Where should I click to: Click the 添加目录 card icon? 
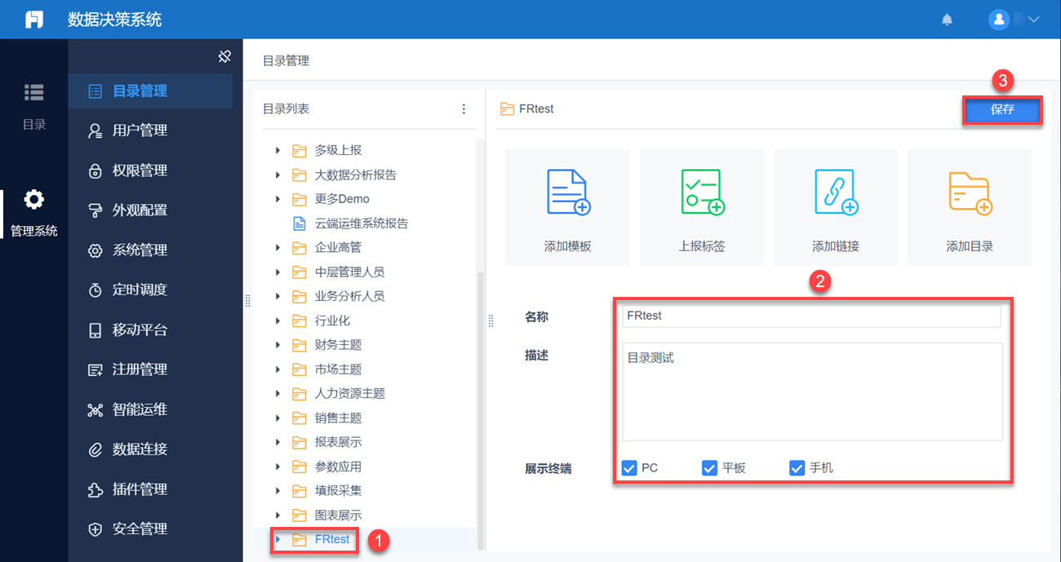[970, 192]
